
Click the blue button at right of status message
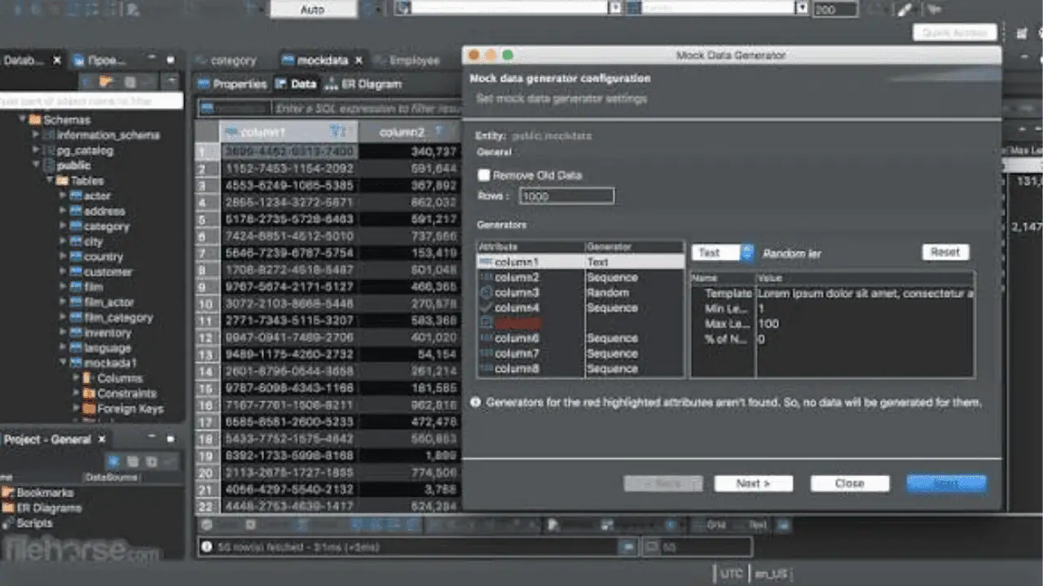[x=628, y=547]
